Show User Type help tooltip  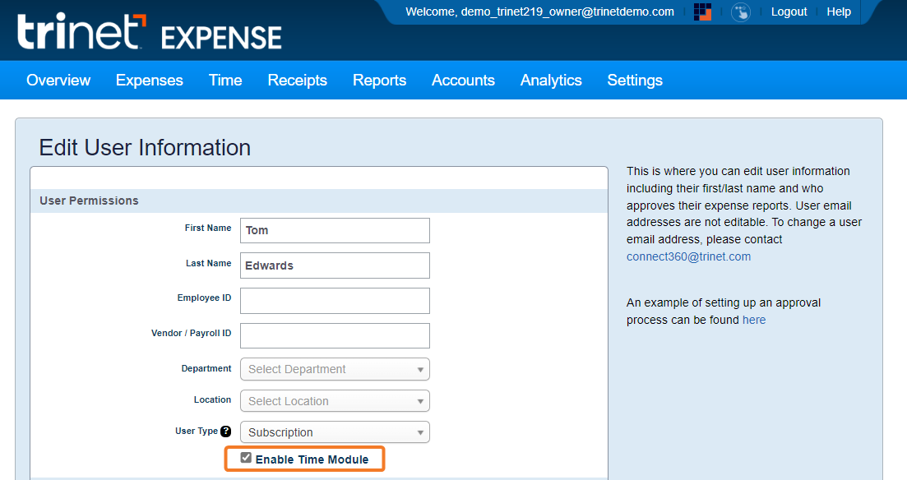225,432
